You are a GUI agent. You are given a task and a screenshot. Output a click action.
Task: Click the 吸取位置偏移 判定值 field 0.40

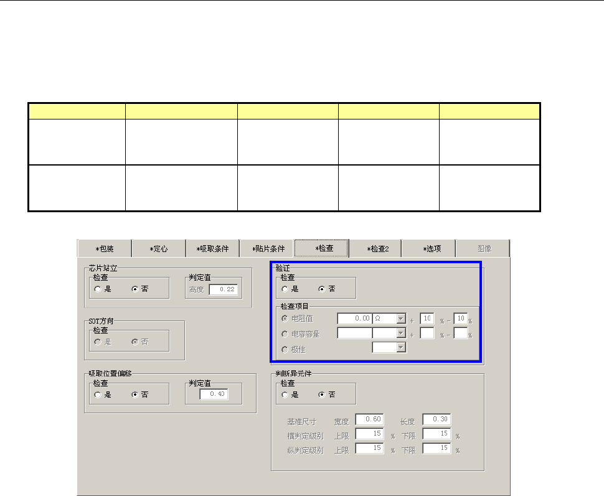pos(214,394)
